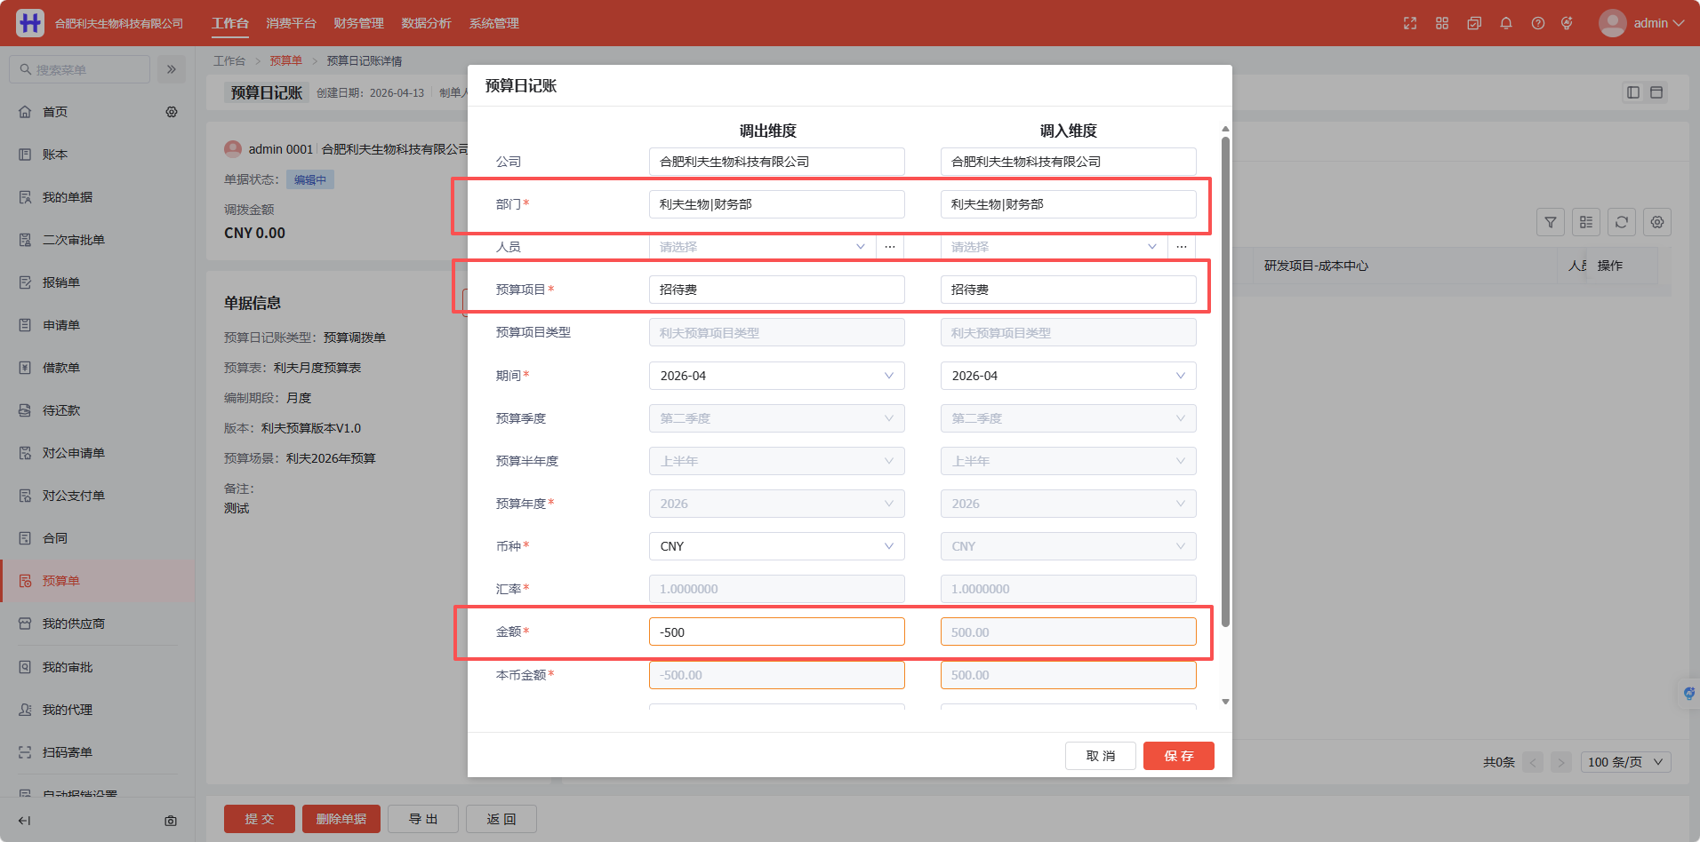Open the apps grid icon in header
The image size is (1700, 842).
[1442, 23]
